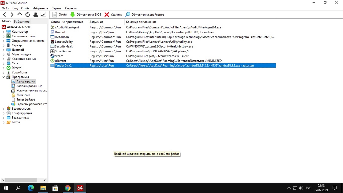Launch Microsoft Edge from the taskbar
The height and width of the screenshot is (193, 343).
(31, 188)
